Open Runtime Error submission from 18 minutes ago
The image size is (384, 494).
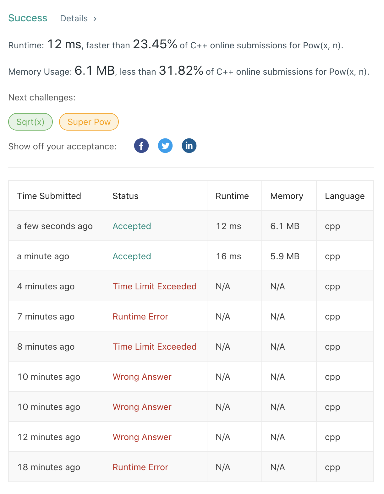click(140, 467)
